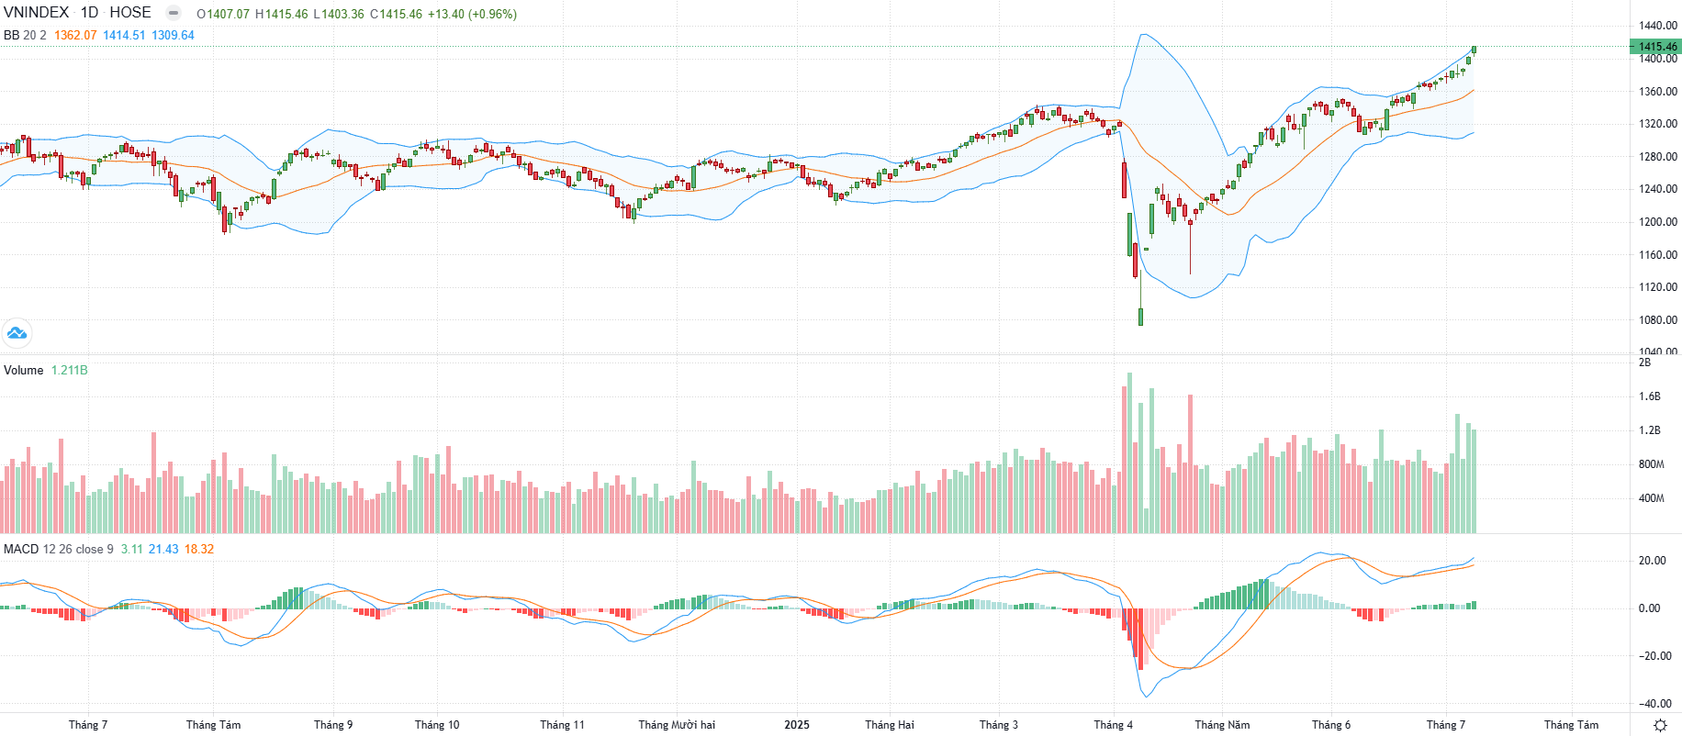Viewport: 1682px width, 736px height.
Task: Select the MACD 12 26 close 9 legend
Action: click(x=59, y=549)
